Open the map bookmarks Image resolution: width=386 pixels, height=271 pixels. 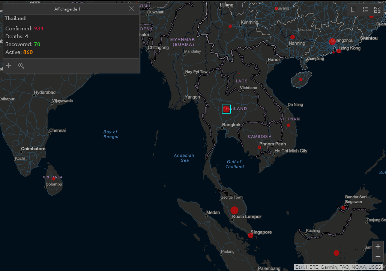pos(353,10)
